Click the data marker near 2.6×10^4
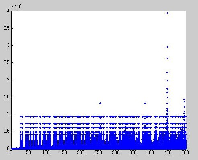Viewport: 198px width, 160px height. [x=167, y=58]
